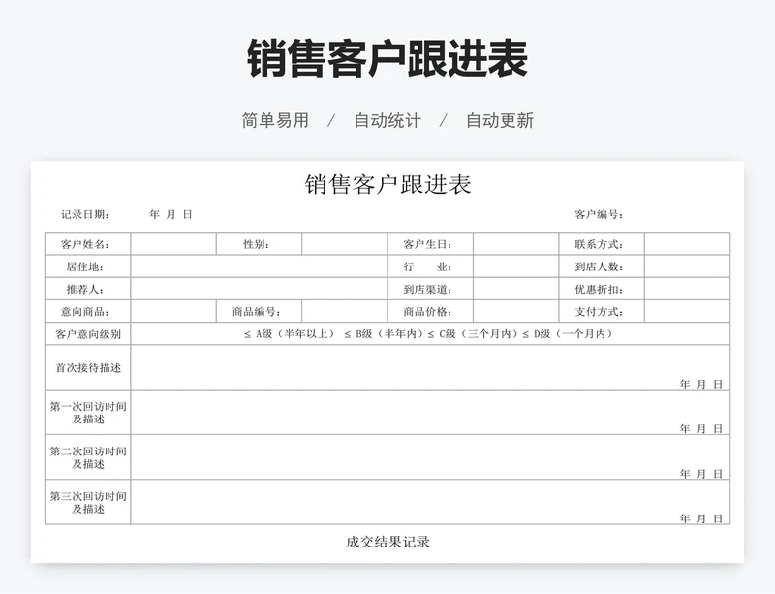This screenshot has height=594, width=775.
Task: Select the 支付方式 label cell
Action: point(602,312)
